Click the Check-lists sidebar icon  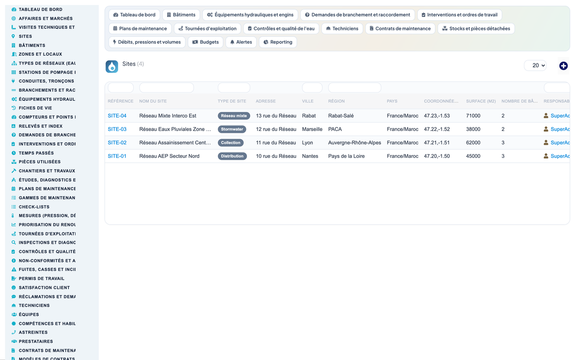point(14,206)
